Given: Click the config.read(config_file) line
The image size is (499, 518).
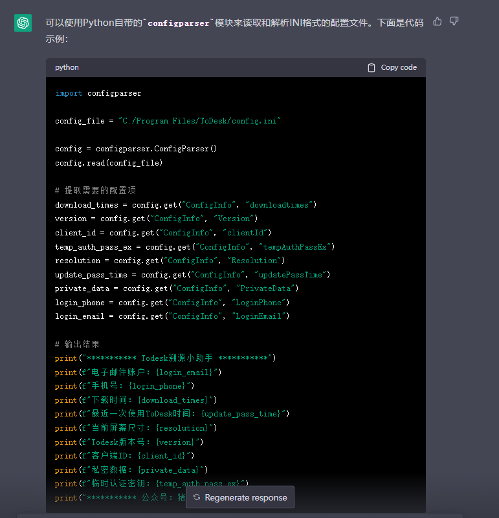Looking at the screenshot, I should [x=109, y=163].
